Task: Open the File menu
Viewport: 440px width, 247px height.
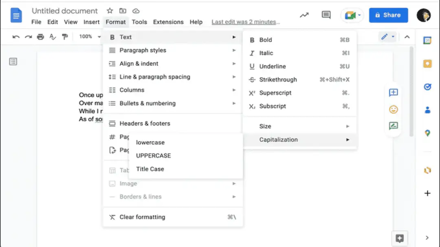Action: [36, 22]
